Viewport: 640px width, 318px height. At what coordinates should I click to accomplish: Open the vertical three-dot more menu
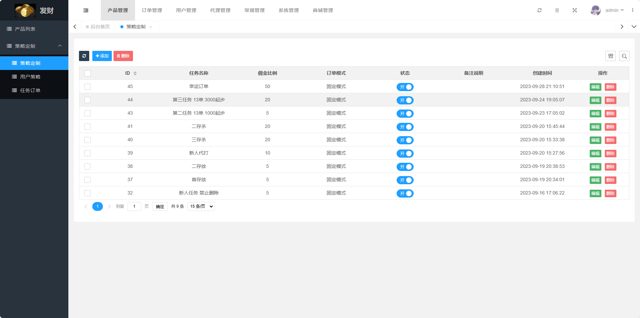632,10
